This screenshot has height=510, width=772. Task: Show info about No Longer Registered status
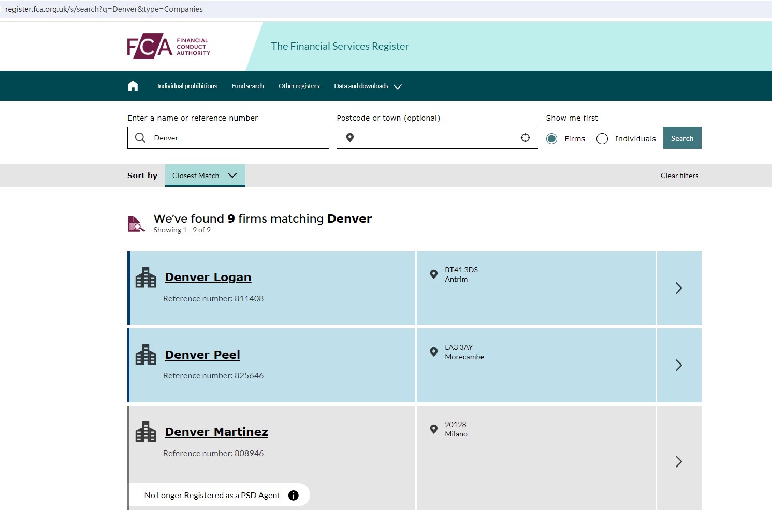point(294,496)
